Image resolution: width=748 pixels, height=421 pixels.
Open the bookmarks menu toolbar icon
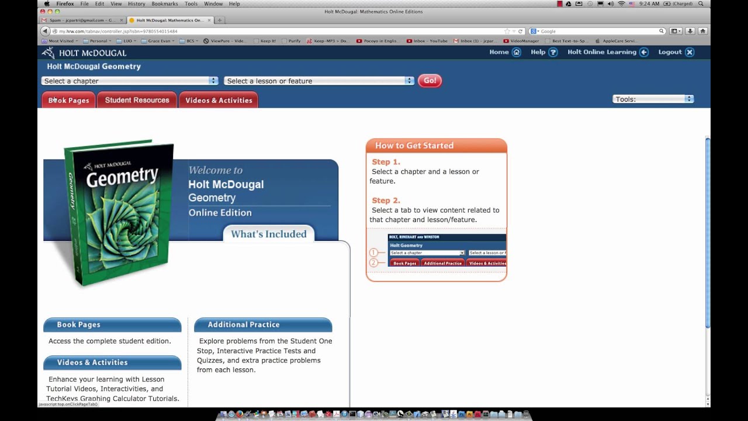pos(676,31)
